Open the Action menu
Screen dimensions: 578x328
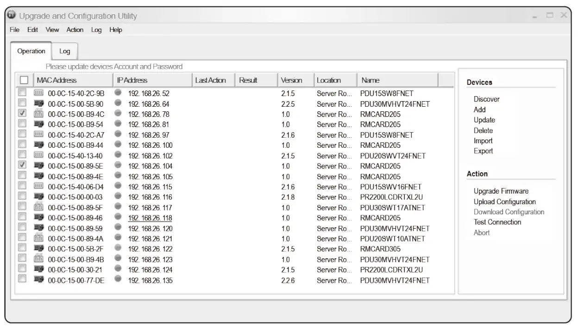(x=75, y=30)
